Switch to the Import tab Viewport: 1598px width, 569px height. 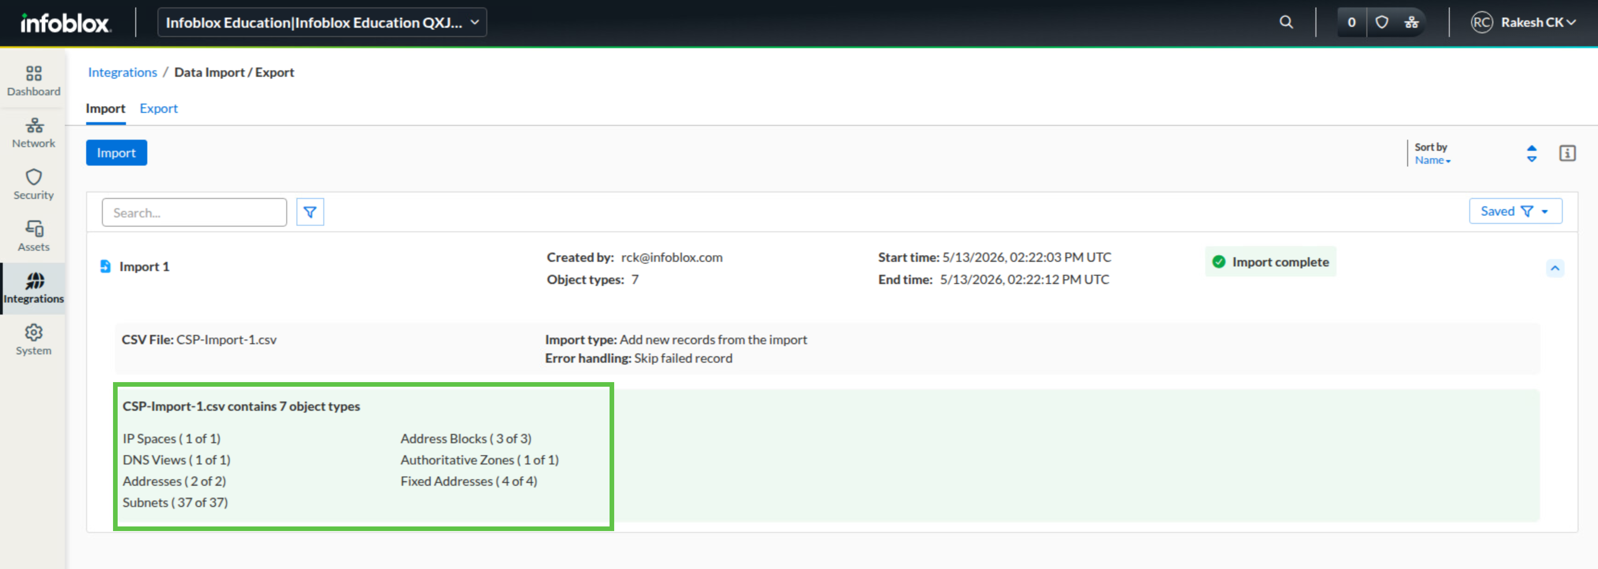pyautogui.click(x=106, y=108)
